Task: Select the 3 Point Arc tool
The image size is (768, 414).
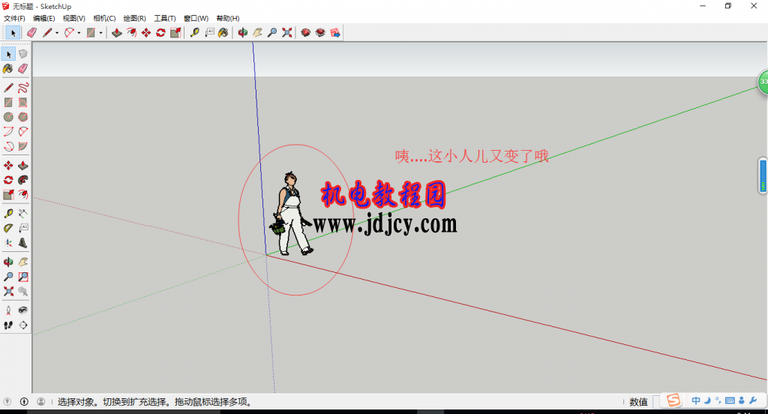Action: tap(8, 146)
